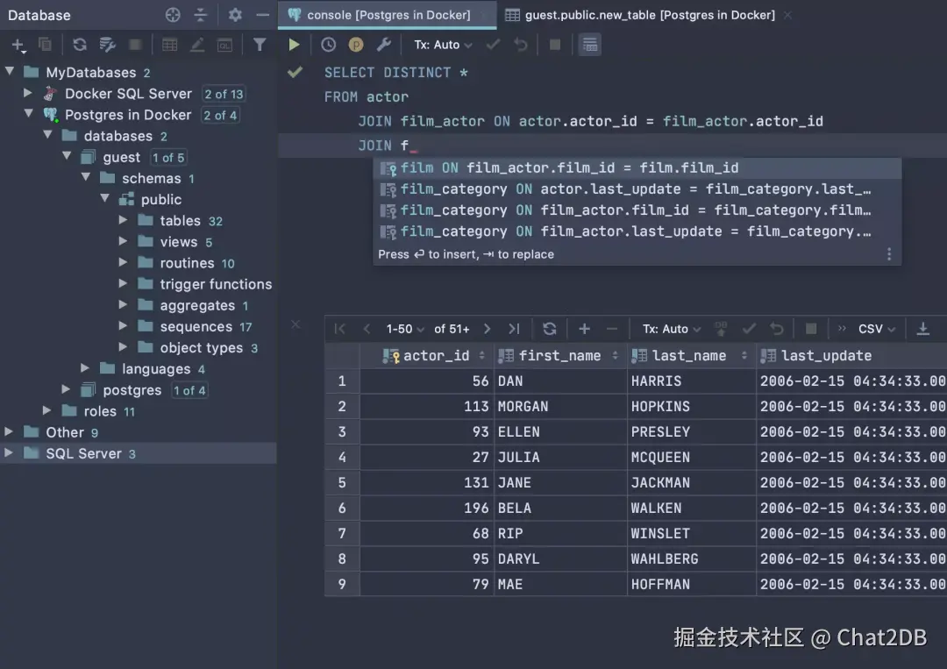The height and width of the screenshot is (669, 947).
Task: Click the database panel stop/disconnect square icon
Action: click(x=135, y=44)
